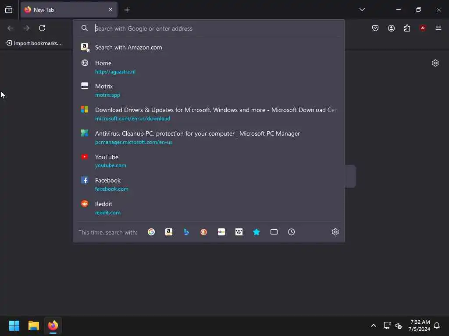
Task: Go back one page
Action: coord(11,28)
